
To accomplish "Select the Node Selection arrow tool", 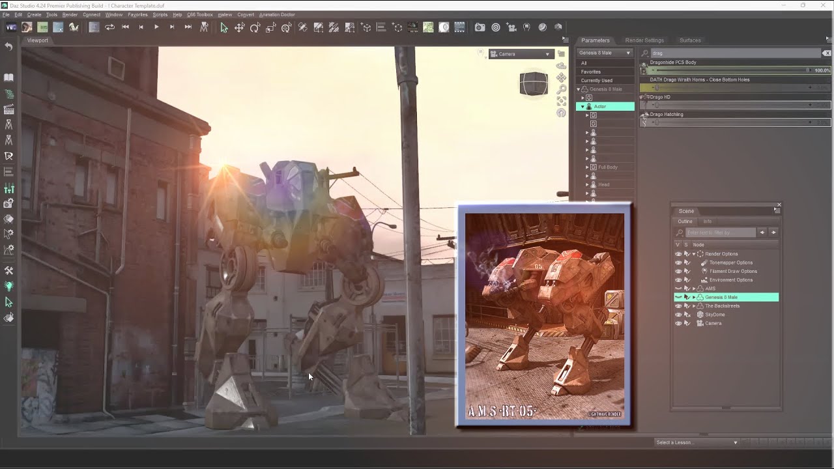I will (223, 27).
